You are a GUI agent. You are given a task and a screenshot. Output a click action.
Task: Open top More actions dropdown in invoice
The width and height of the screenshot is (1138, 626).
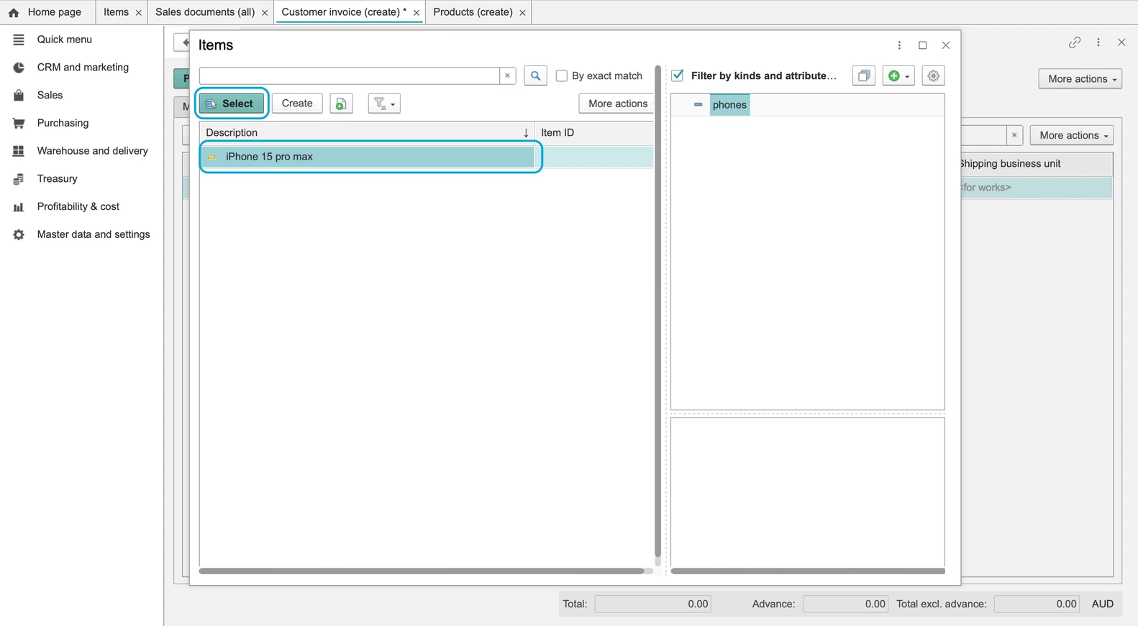[1080, 79]
